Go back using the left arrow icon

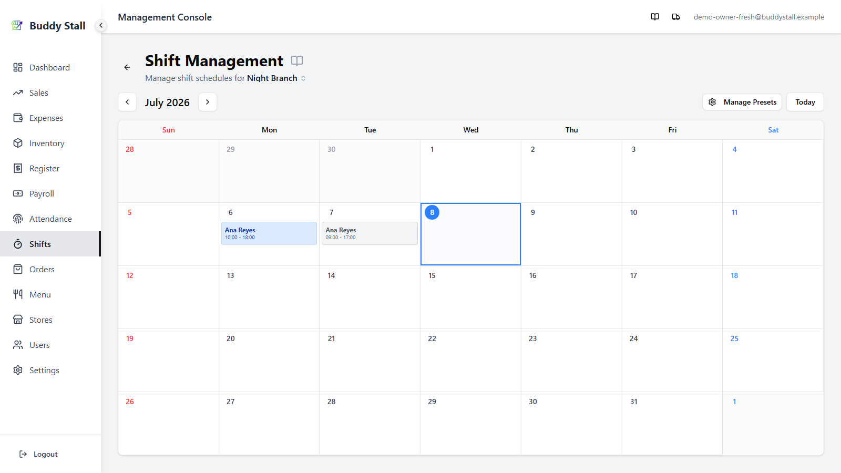pyautogui.click(x=127, y=67)
